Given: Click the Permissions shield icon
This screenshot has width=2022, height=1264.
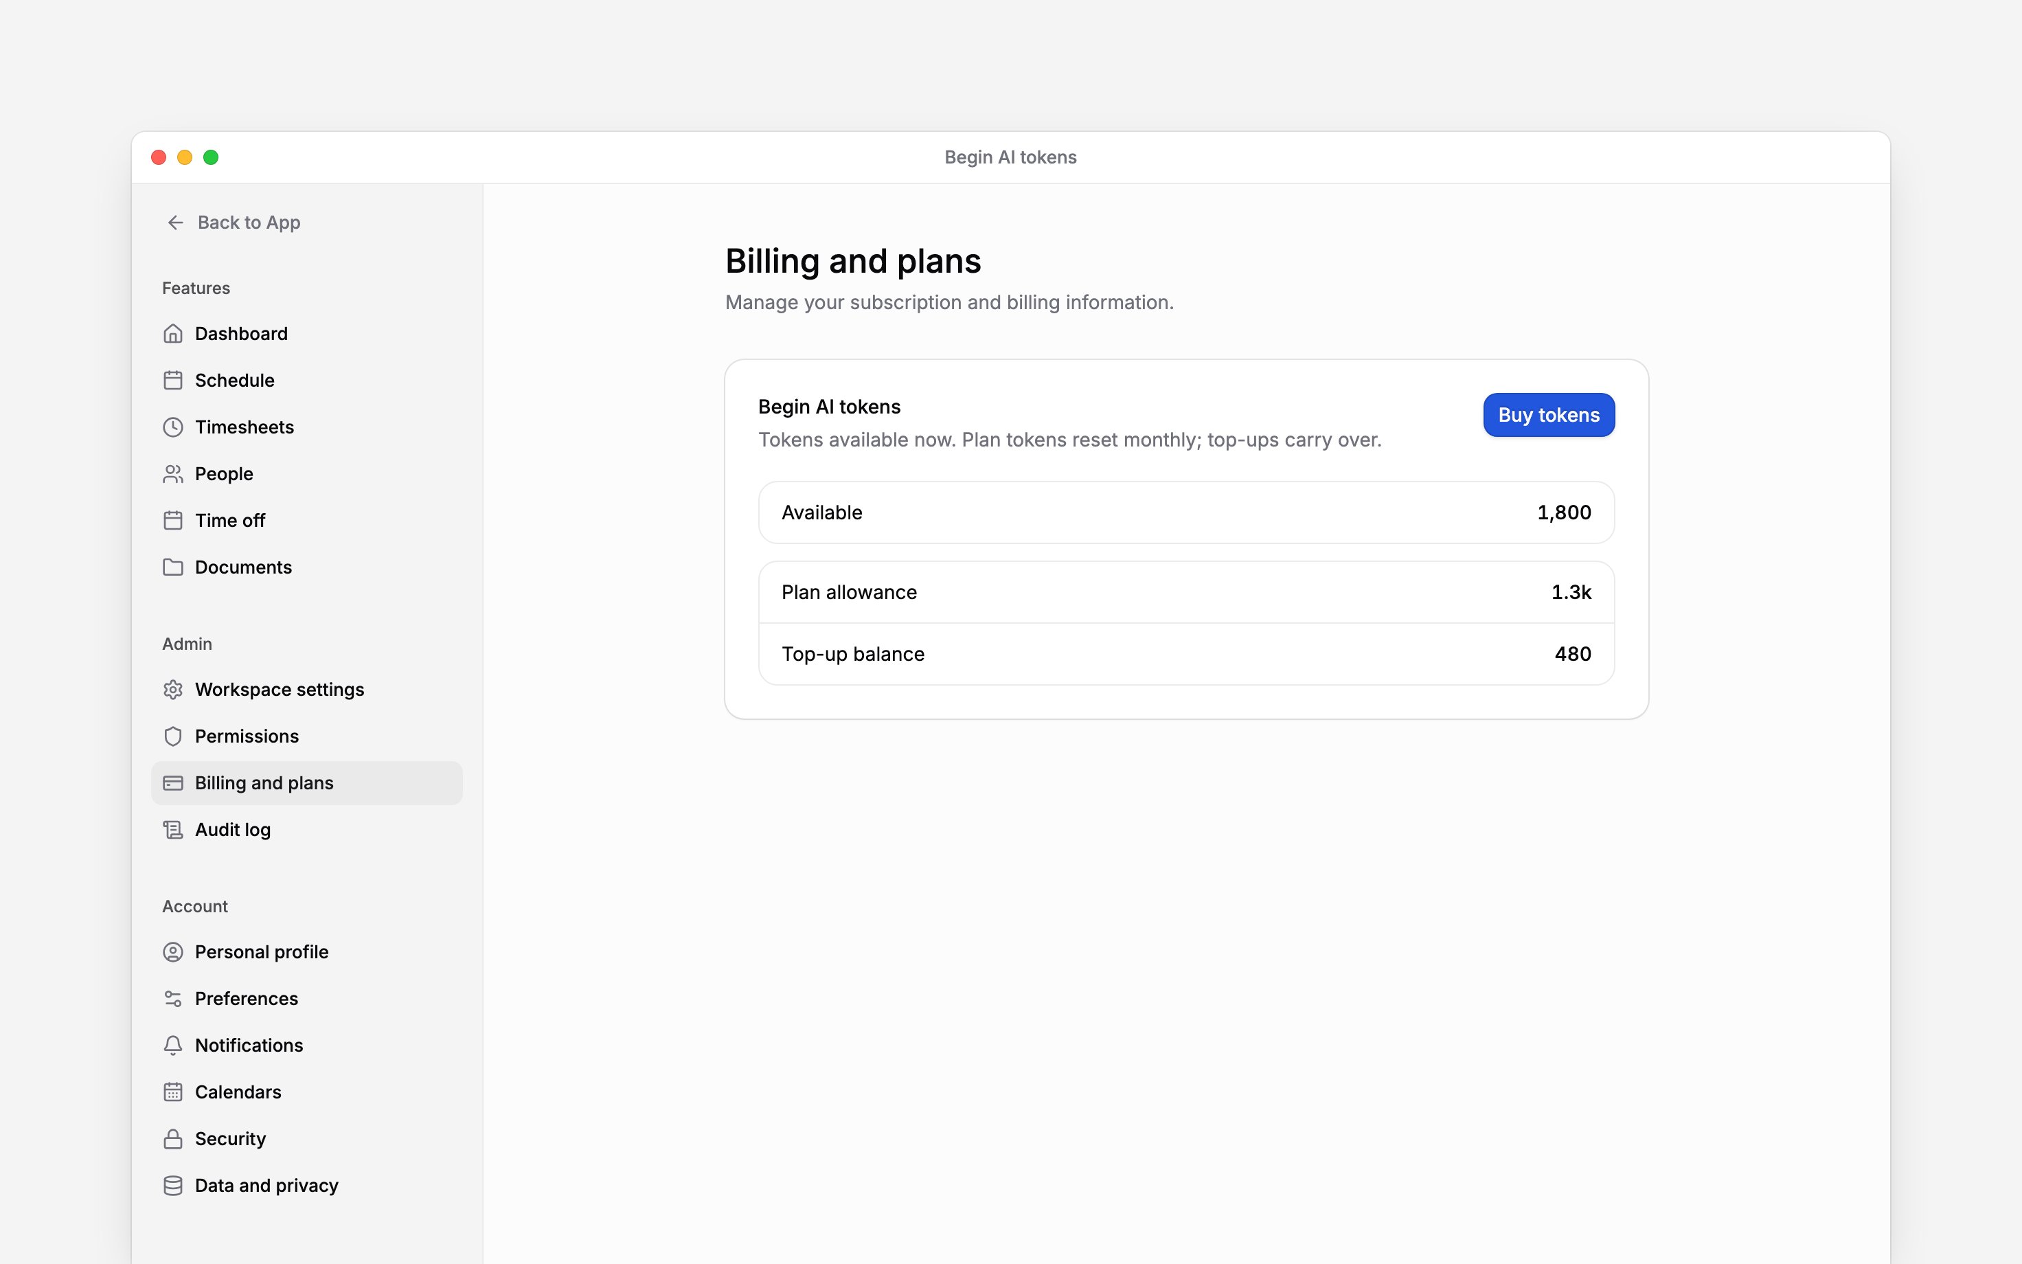Looking at the screenshot, I should coord(173,736).
